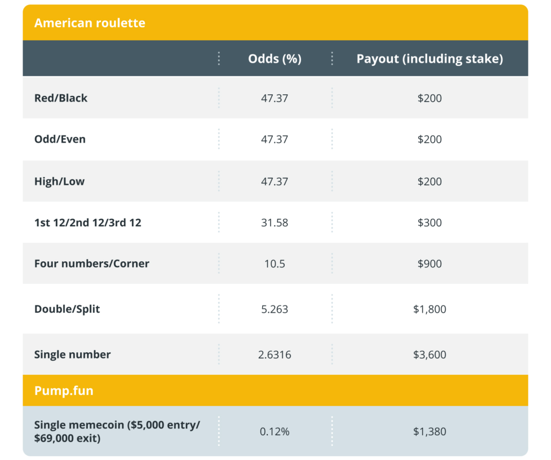Screen dimensions: 551x460
Task: Select the $3,600 payout cell
Action: pyautogui.click(x=429, y=354)
